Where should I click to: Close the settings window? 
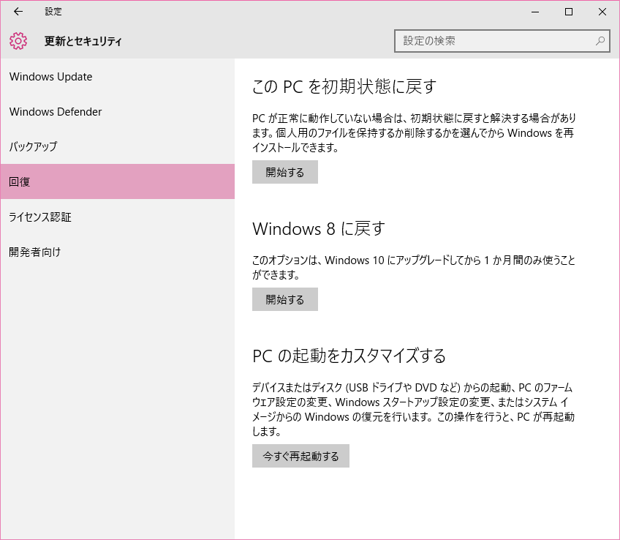click(602, 12)
